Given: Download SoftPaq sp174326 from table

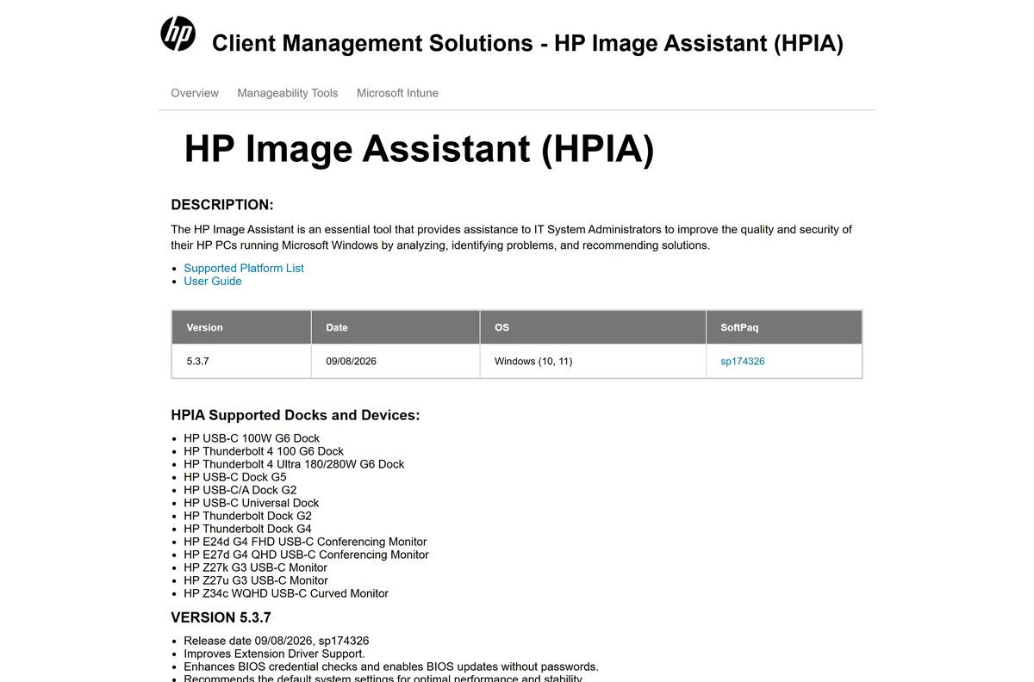Looking at the screenshot, I should tap(743, 362).
